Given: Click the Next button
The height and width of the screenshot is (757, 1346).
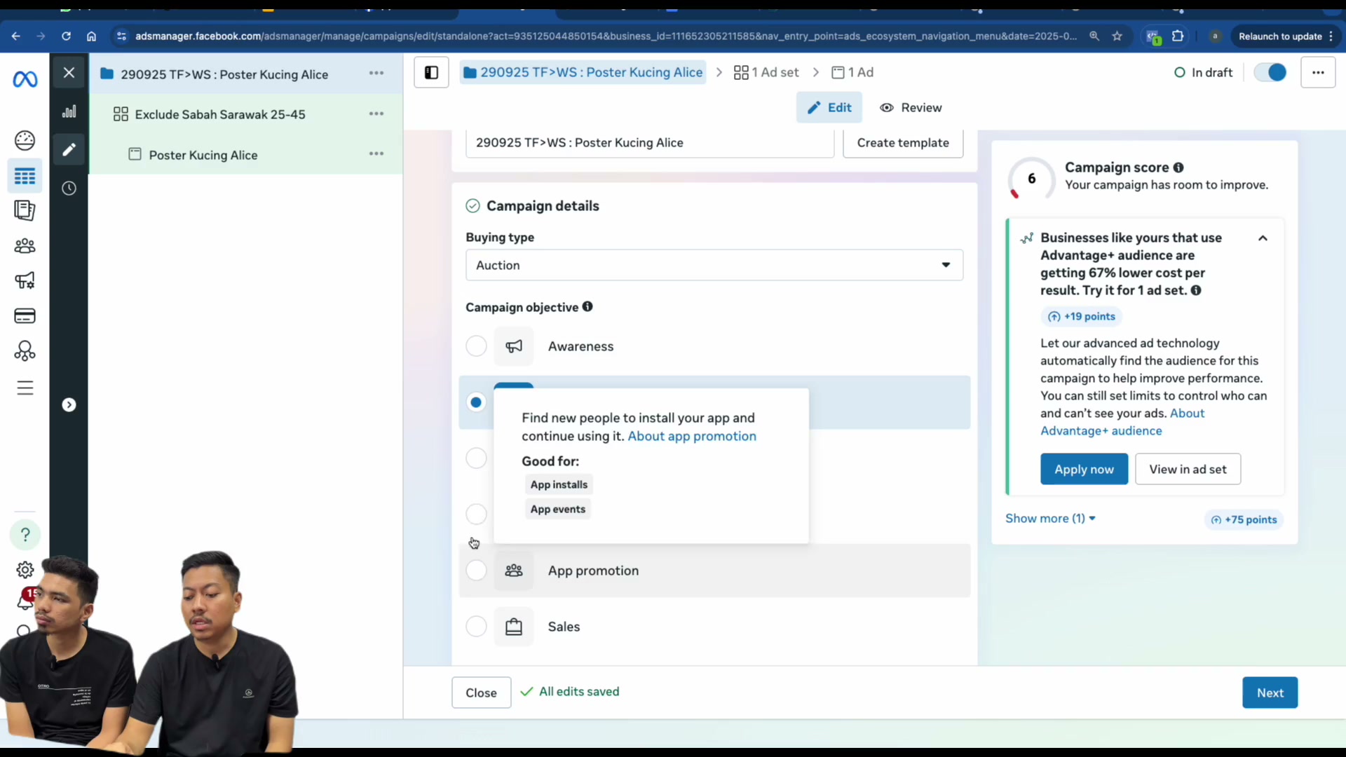Looking at the screenshot, I should point(1270,693).
